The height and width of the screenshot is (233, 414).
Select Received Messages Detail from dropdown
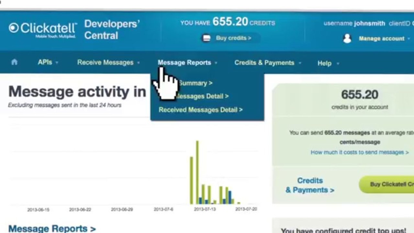tap(200, 110)
